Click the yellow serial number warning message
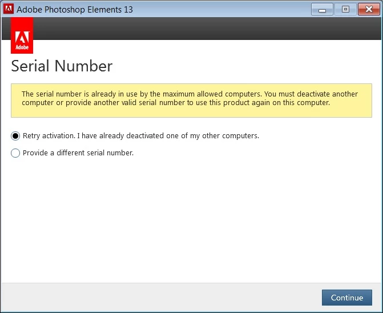383x313 pixels. [191, 101]
